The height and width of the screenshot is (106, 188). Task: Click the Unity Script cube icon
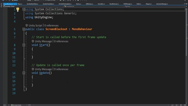pyautogui.click(x=27, y=25)
